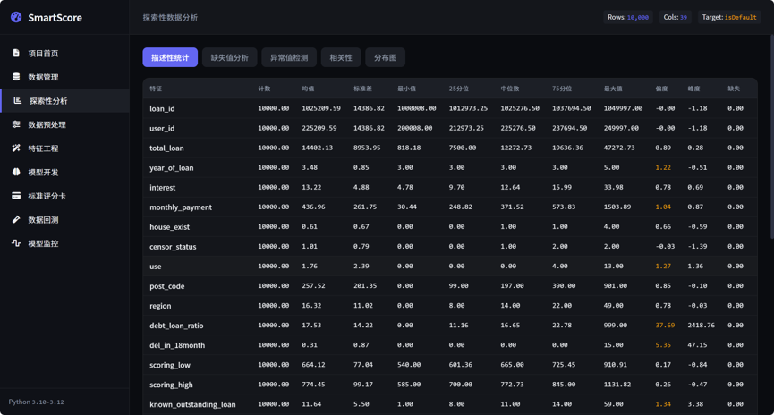
Task: Click the 数据管理 database icon
Action: point(16,77)
